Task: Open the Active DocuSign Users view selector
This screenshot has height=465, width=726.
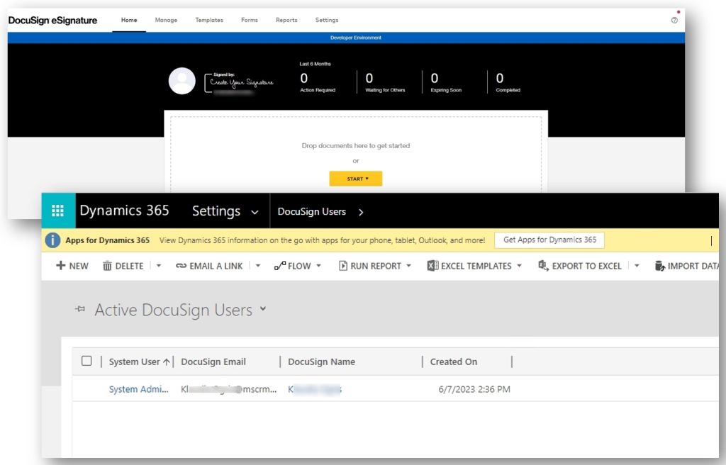Action: coord(262,310)
